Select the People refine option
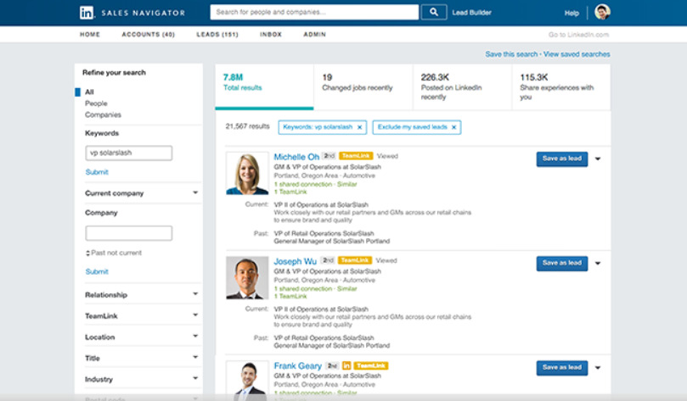 point(96,103)
